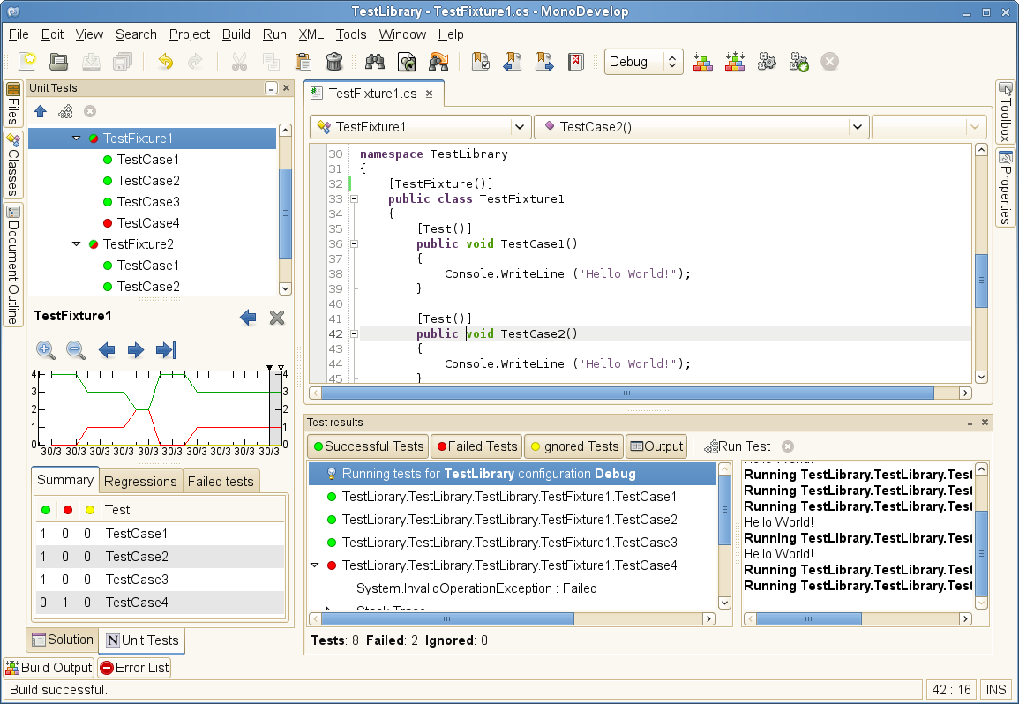Click the Undo arrow icon
The image size is (1019, 704).
coord(165,62)
